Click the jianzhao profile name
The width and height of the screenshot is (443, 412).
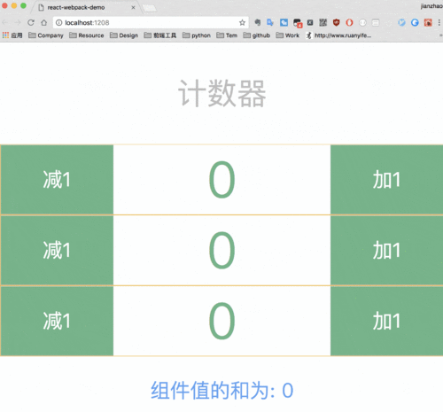(x=431, y=6)
